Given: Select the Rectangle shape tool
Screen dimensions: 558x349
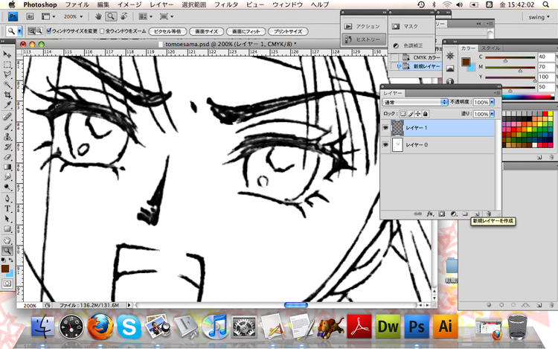Looking at the screenshot, I should tap(7, 228).
